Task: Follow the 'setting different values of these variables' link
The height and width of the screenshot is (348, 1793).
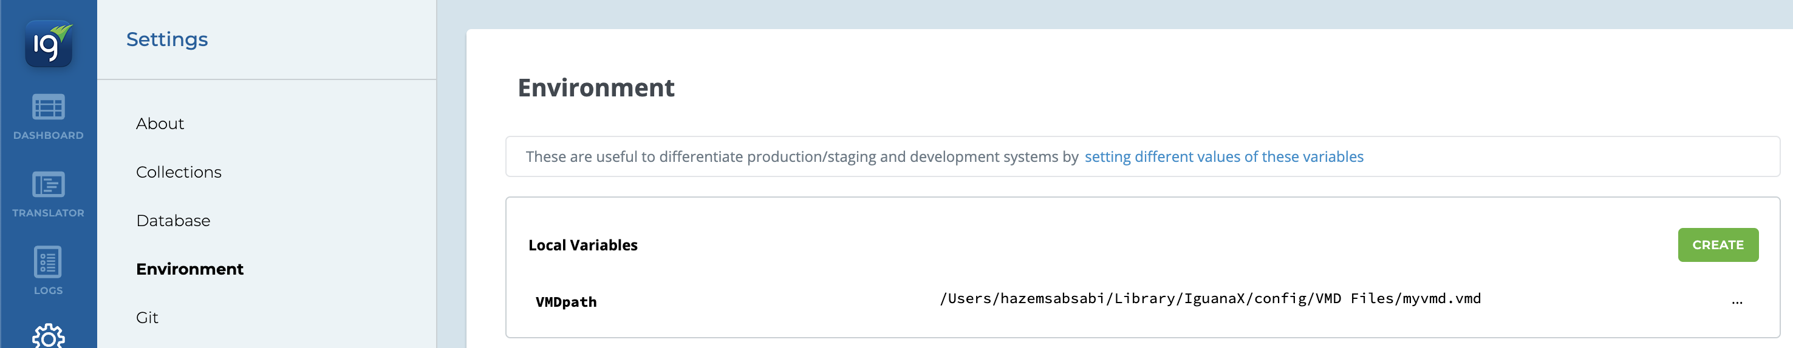Action: click(1224, 157)
